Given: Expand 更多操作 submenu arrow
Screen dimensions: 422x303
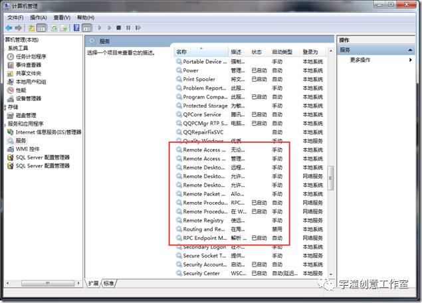Looking at the screenshot, I should (410, 60).
